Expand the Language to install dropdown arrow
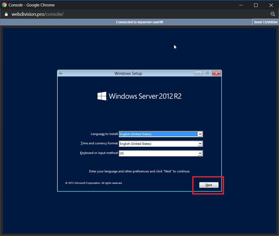The height and width of the screenshot is (236, 279). pyautogui.click(x=200, y=134)
